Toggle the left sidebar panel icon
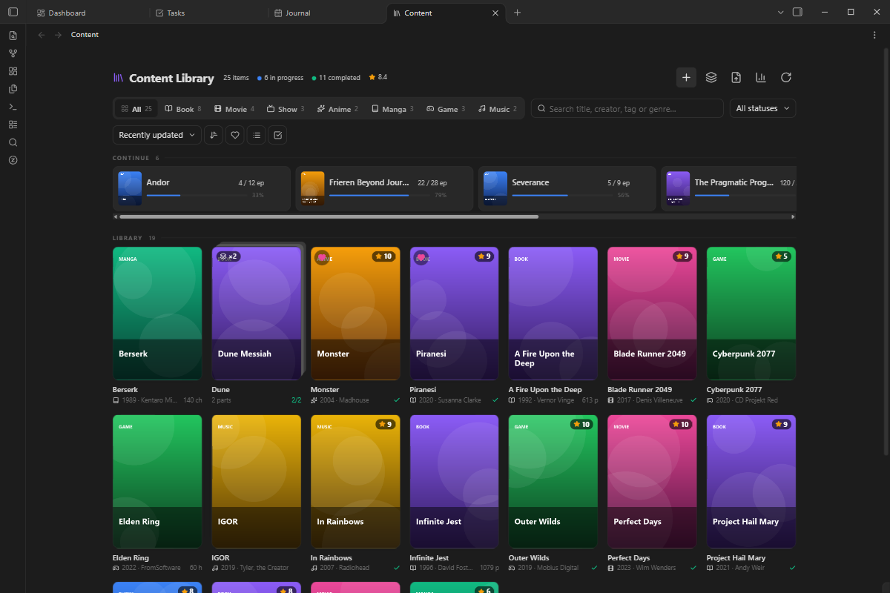Image resolution: width=890 pixels, height=593 pixels. click(13, 13)
